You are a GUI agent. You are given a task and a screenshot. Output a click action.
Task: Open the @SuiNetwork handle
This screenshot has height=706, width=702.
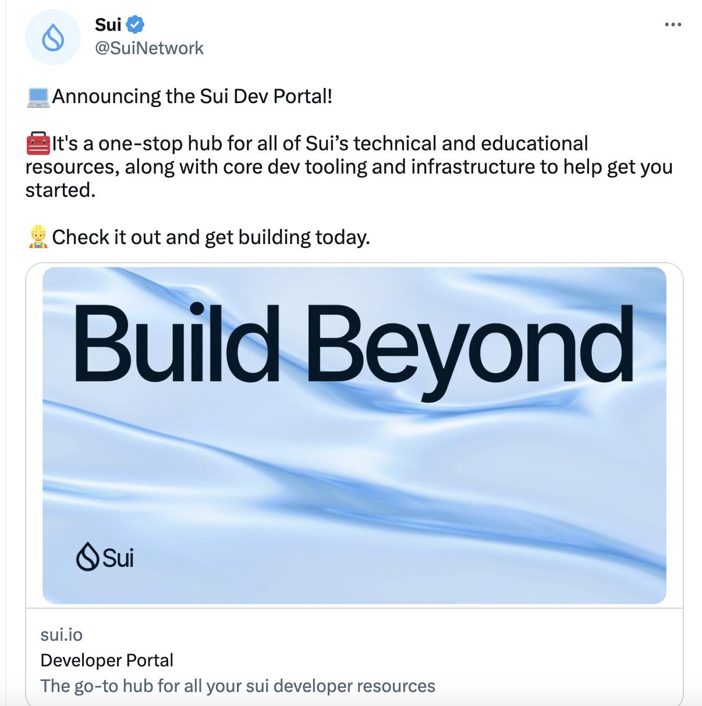[149, 48]
